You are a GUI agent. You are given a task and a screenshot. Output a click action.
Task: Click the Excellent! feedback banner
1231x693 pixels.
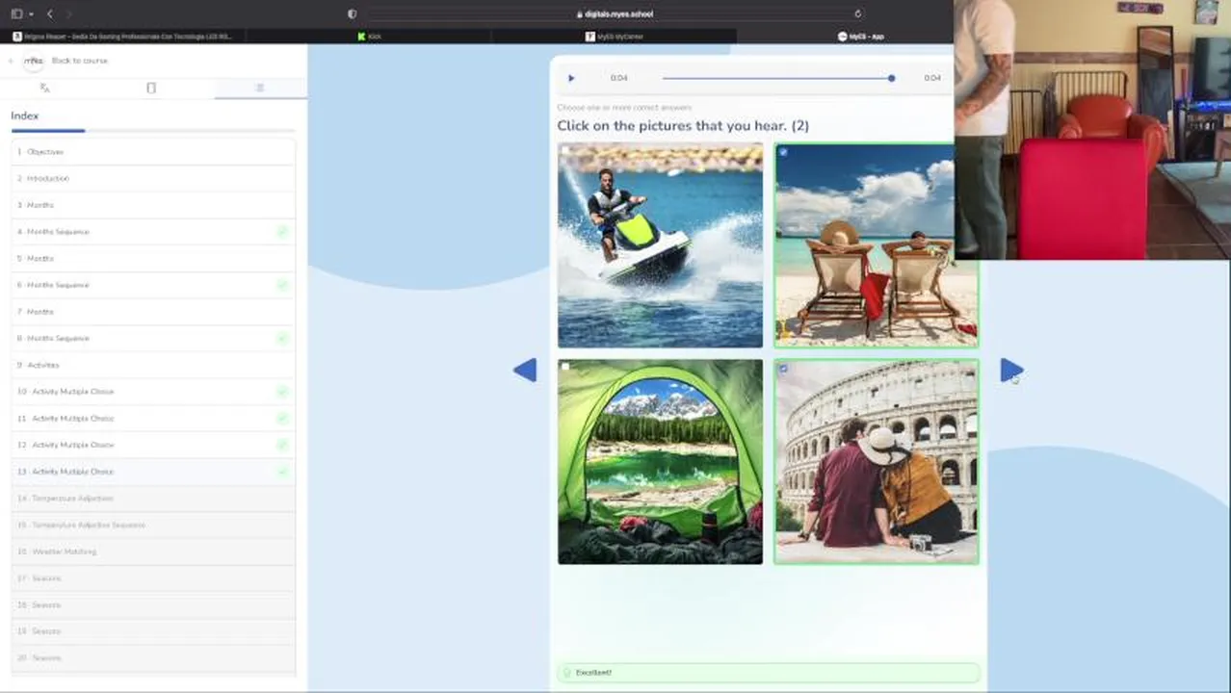pyautogui.click(x=768, y=673)
